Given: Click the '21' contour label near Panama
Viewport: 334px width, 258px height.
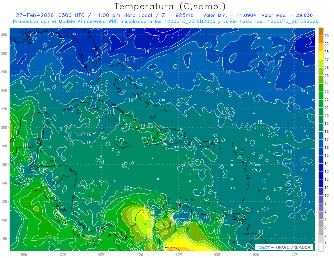Looking at the screenshot, I should [105, 222].
